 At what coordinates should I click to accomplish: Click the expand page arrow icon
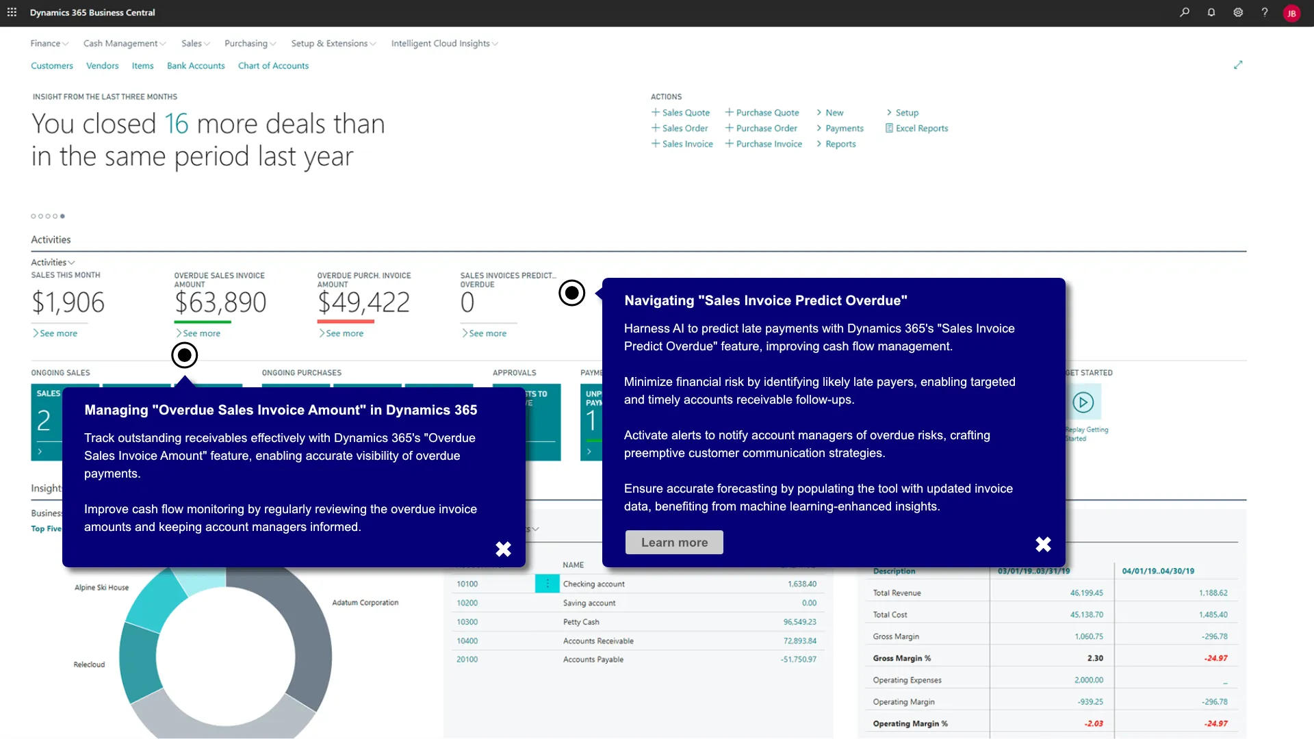[x=1238, y=65]
